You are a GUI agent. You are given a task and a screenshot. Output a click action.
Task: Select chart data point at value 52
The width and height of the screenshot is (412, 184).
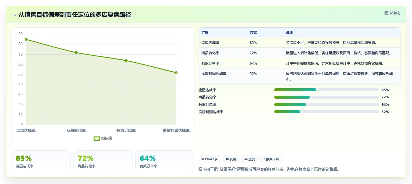pyautogui.click(x=176, y=73)
